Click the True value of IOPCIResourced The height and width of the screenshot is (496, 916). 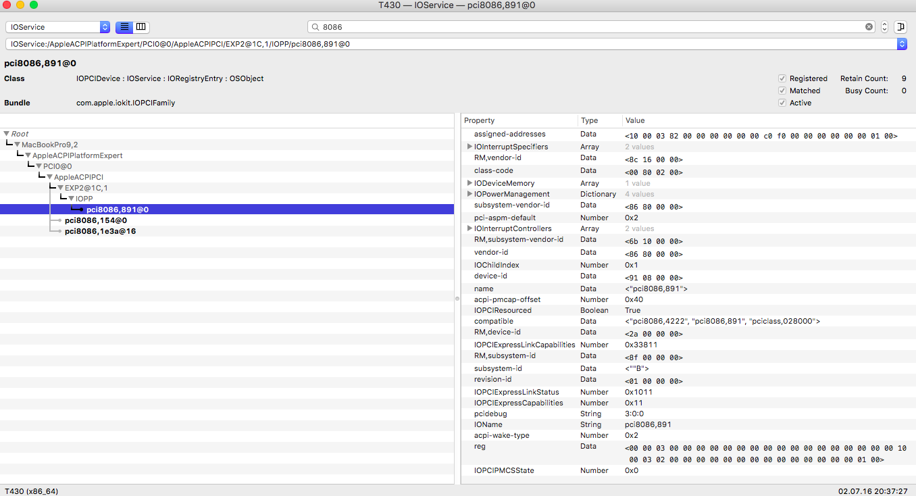click(x=633, y=310)
